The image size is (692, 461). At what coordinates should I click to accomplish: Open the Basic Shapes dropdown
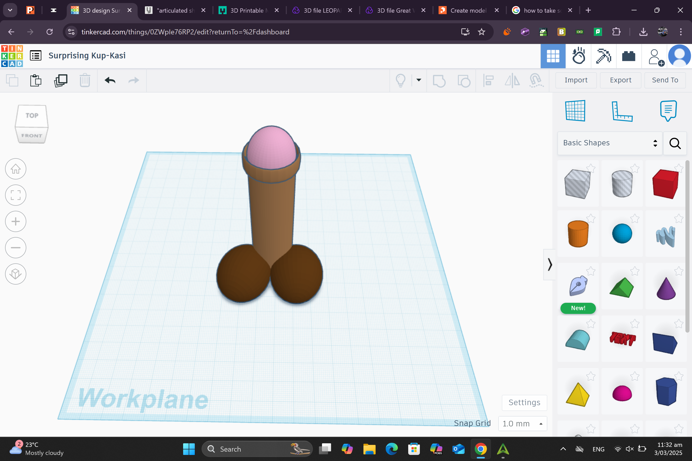pos(610,143)
